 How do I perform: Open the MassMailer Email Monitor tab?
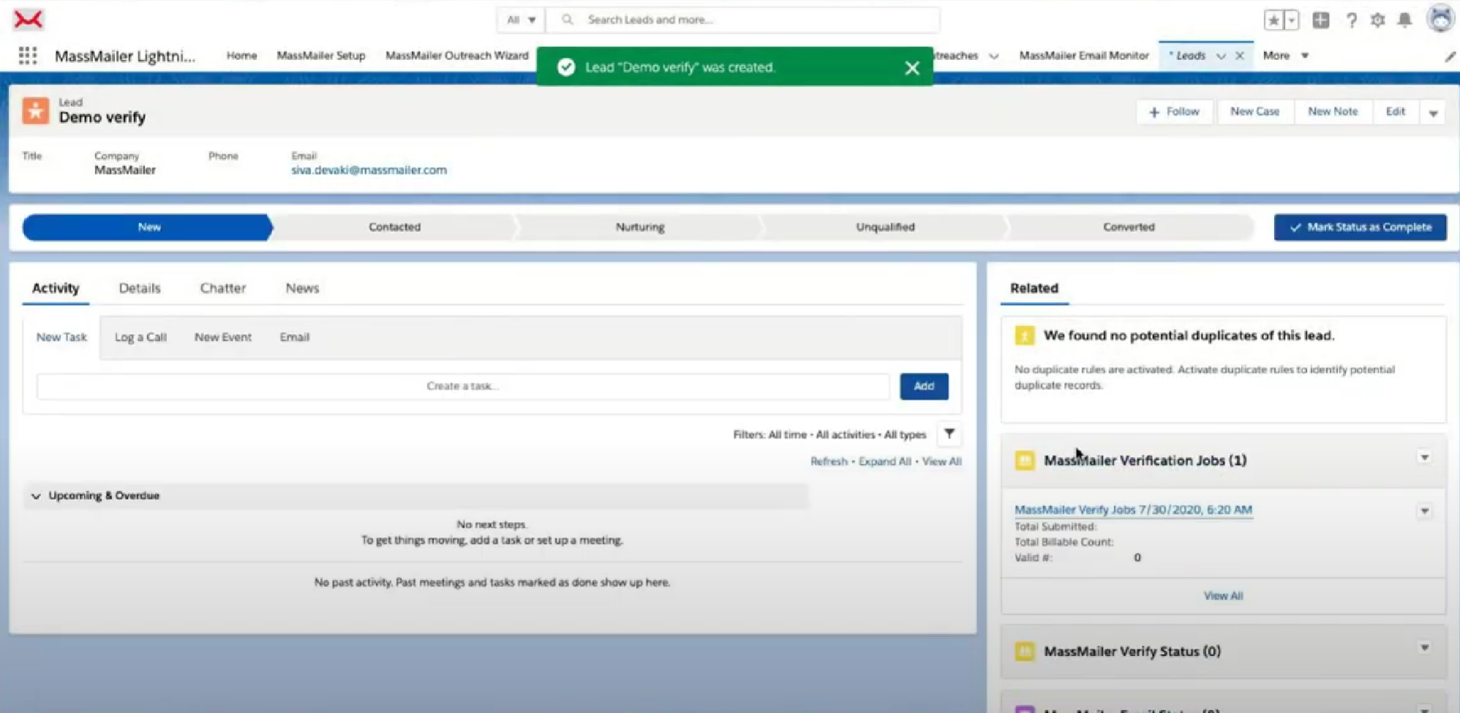(x=1084, y=56)
